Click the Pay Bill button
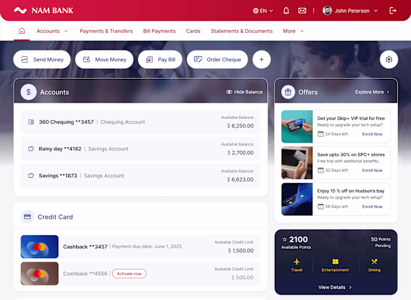The height and width of the screenshot is (300, 411). (160, 59)
